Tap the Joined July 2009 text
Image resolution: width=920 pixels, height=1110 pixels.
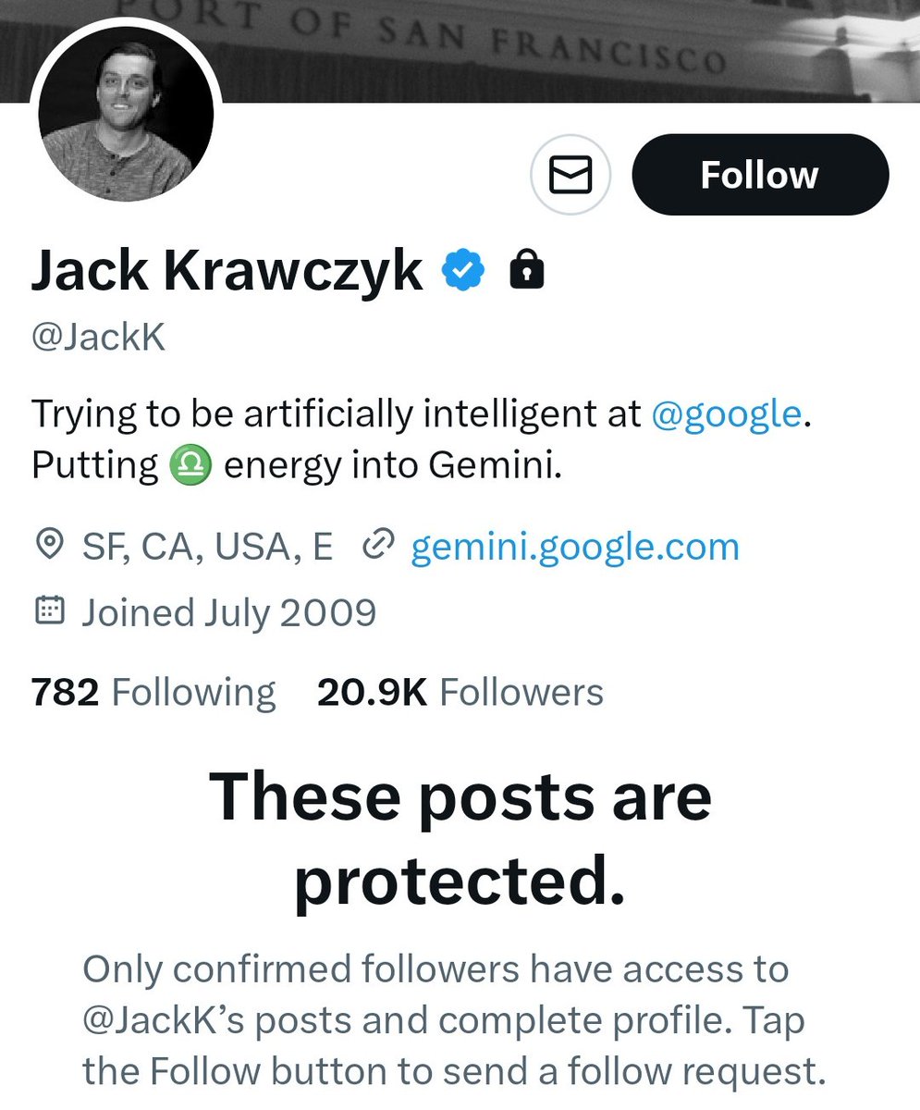click(x=228, y=611)
